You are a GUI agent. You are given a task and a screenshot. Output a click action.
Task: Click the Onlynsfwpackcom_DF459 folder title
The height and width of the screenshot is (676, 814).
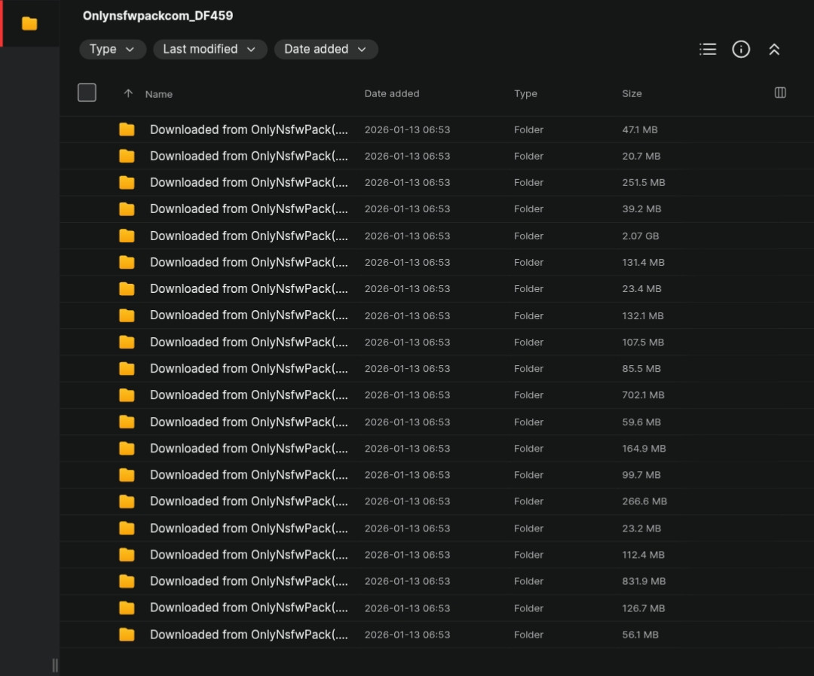[x=158, y=16]
